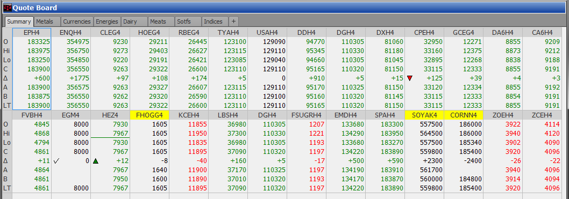Select the EPH4 symbol header
This screenshot has height=199, width=569.
[x=32, y=33]
